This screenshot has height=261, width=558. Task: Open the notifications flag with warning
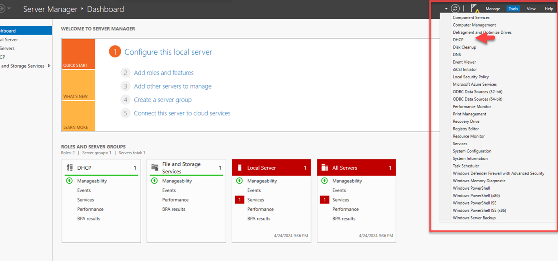(474, 9)
